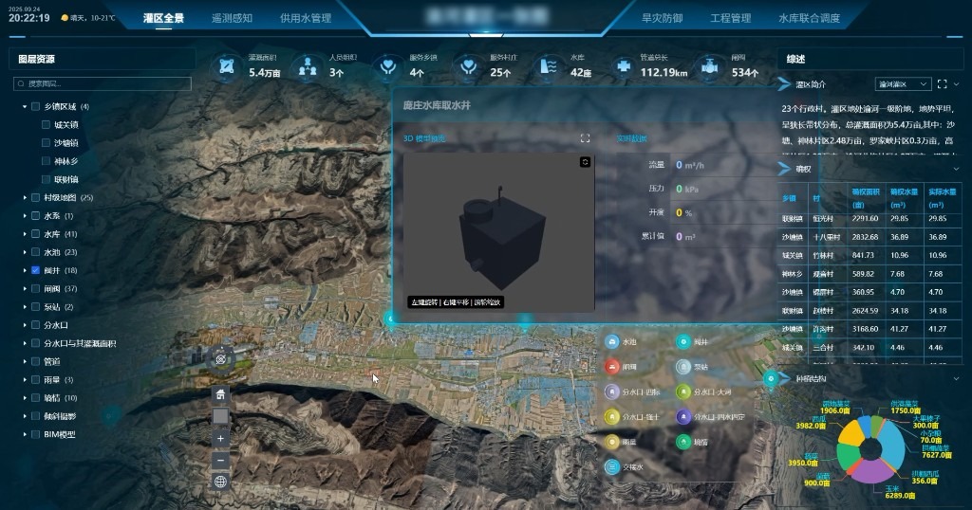Enable the 水库 (41) layer checkbox
The image size is (972, 510).
point(35,234)
